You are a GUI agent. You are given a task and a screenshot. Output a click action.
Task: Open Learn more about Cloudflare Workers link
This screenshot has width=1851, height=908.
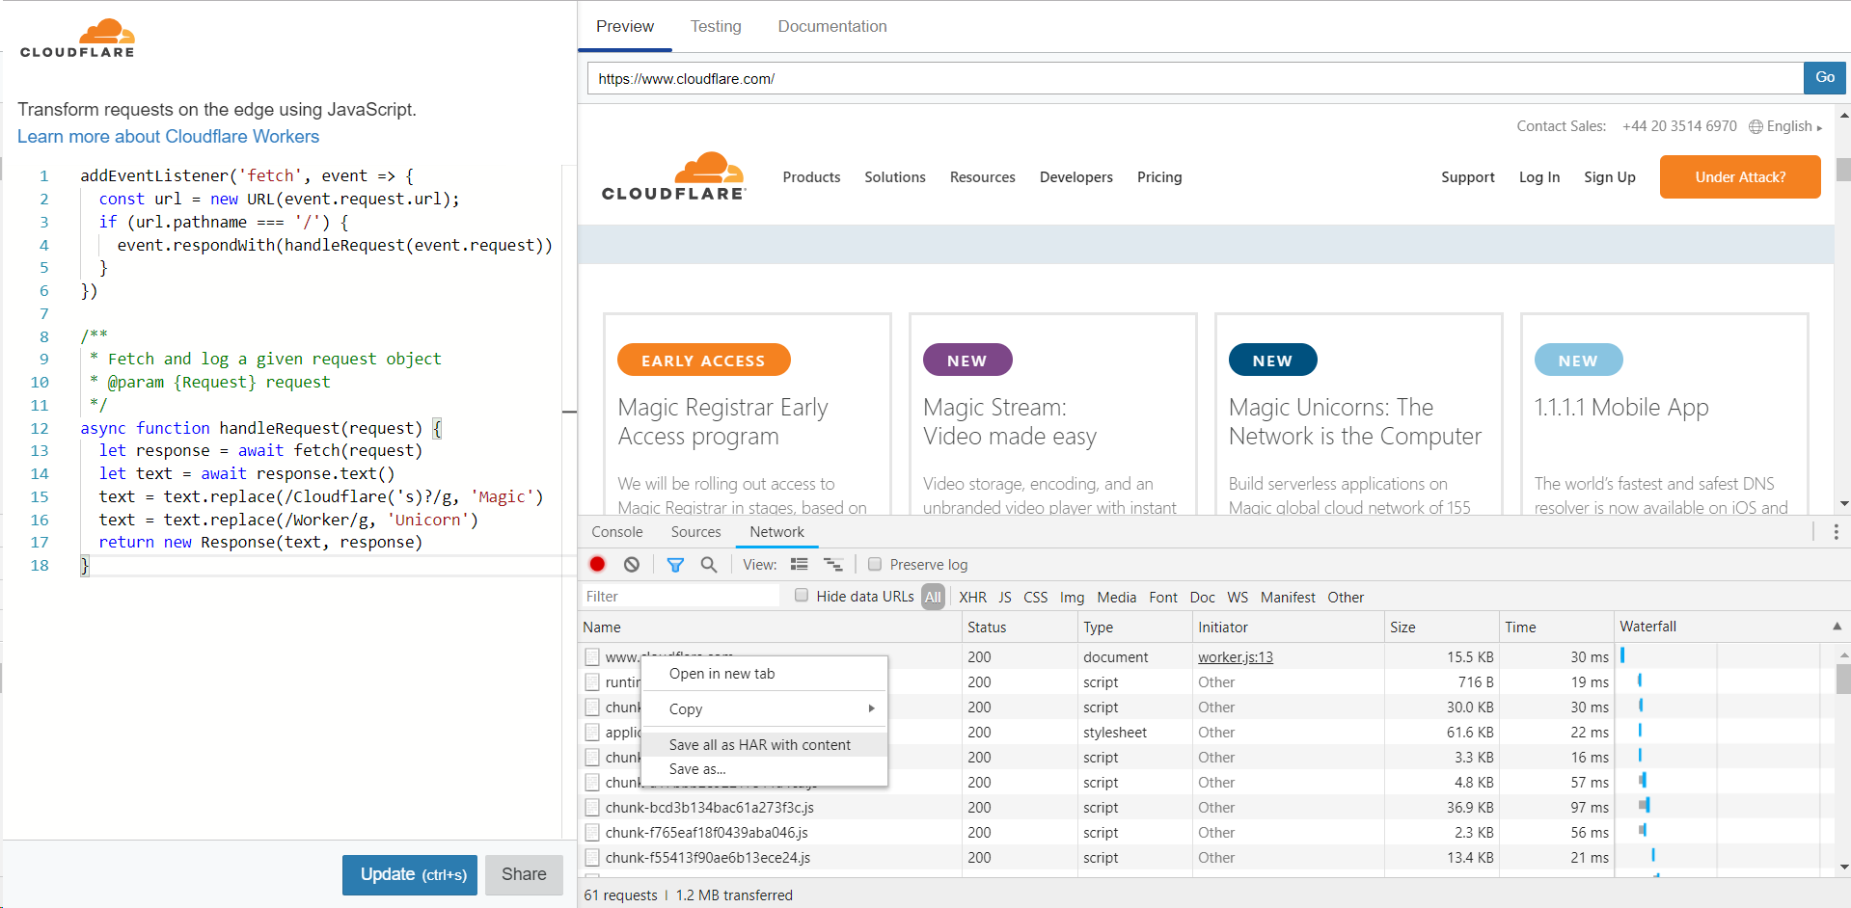point(168,137)
